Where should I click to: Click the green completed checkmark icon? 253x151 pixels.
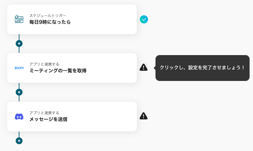[144, 19]
